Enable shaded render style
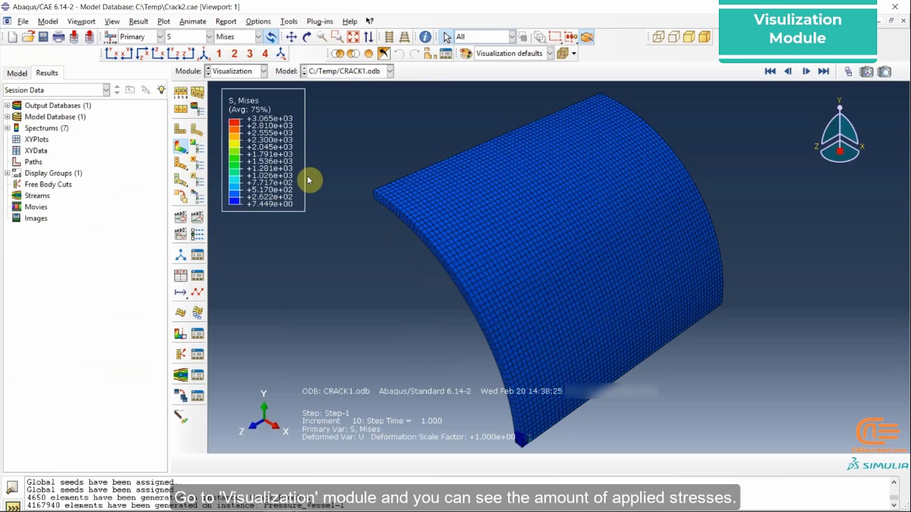Viewport: 911px width, 512px height. (x=704, y=37)
